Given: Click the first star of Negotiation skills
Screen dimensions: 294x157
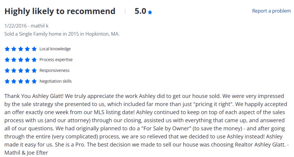Looking at the screenshot, I should tap(7, 81).
